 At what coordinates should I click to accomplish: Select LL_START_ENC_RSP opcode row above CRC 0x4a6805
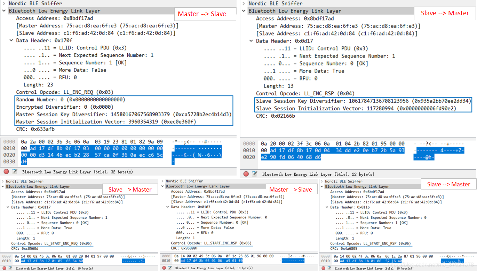[371, 243]
